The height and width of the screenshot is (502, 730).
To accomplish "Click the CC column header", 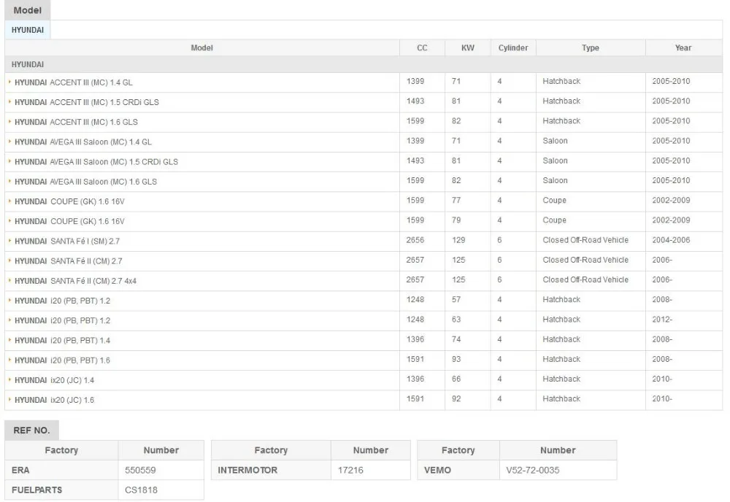I will click(422, 48).
